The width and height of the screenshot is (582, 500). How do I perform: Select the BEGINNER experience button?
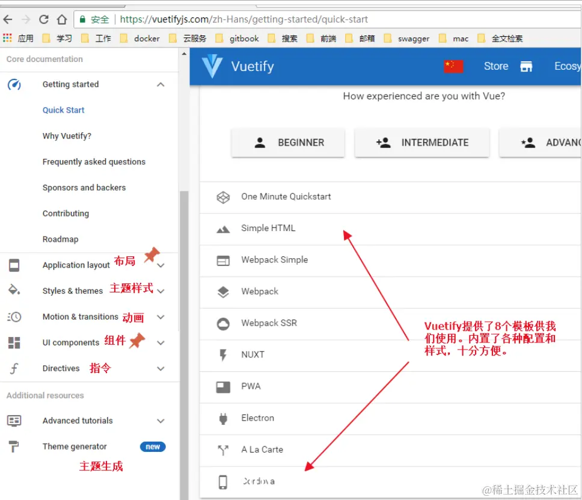(288, 143)
